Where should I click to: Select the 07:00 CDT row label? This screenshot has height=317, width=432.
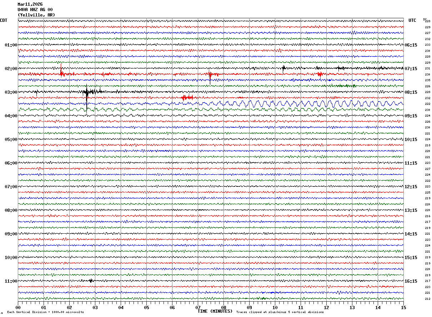click(11, 187)
